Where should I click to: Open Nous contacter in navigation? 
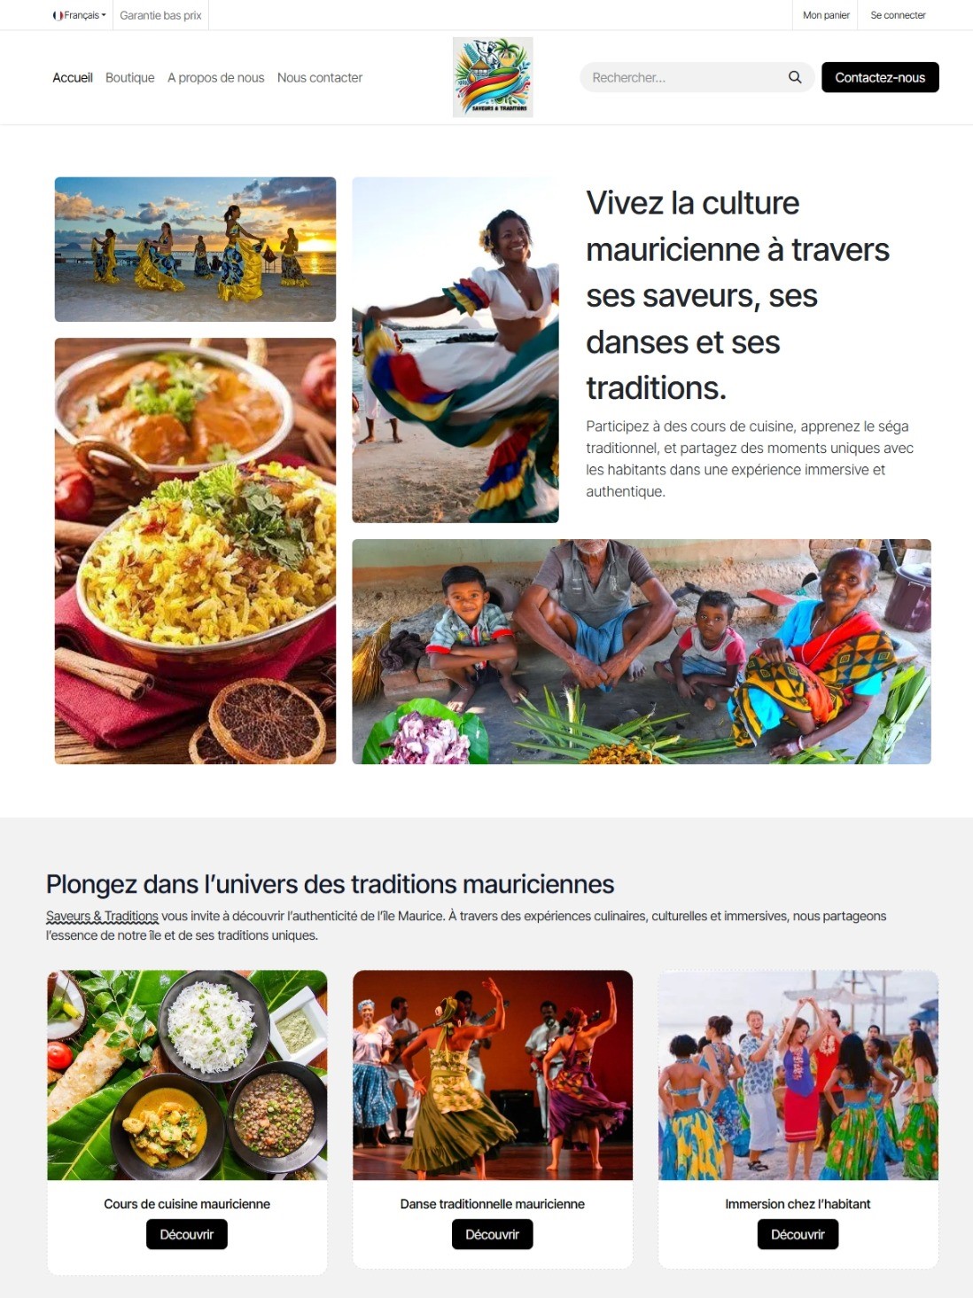320,77
